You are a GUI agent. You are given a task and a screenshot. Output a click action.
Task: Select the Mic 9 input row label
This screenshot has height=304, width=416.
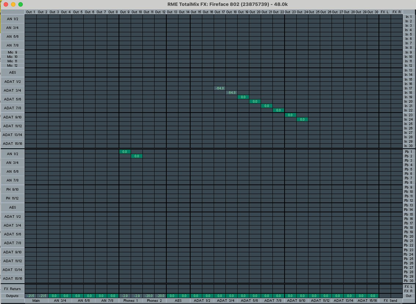12,52
